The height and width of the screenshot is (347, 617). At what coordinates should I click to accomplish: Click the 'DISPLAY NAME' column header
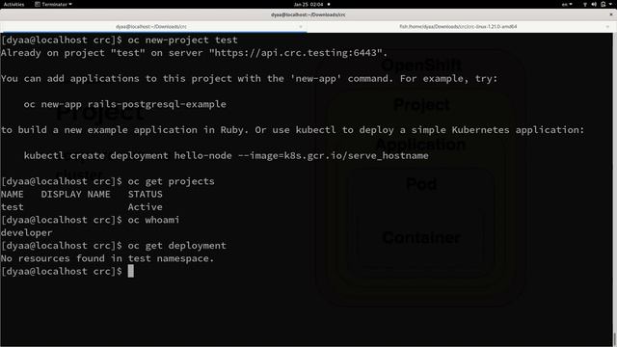pyautogui.click(x=75, y=194)
